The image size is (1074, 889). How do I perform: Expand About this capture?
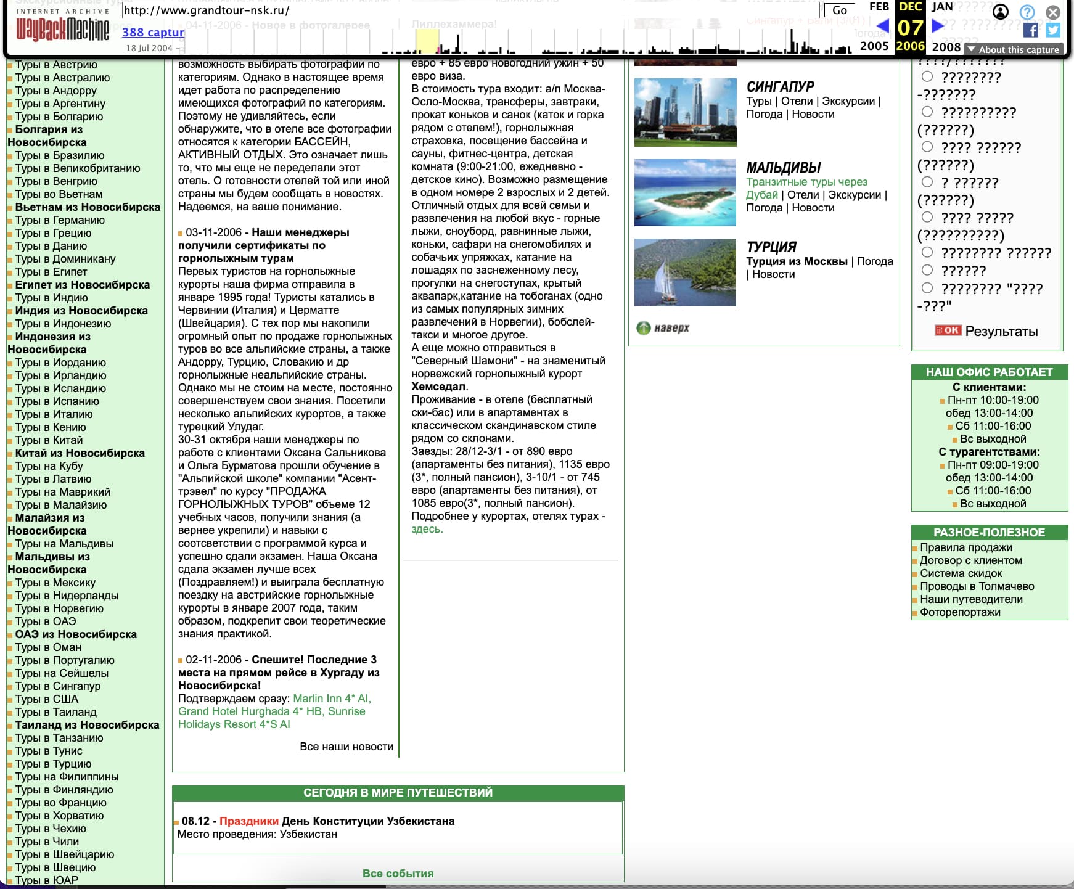(1014, 49)
